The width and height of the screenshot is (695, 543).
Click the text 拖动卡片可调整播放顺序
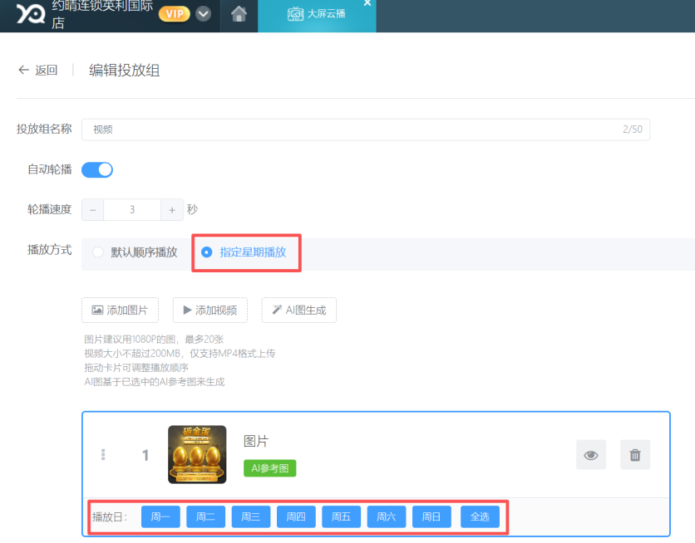click(136, 368)
